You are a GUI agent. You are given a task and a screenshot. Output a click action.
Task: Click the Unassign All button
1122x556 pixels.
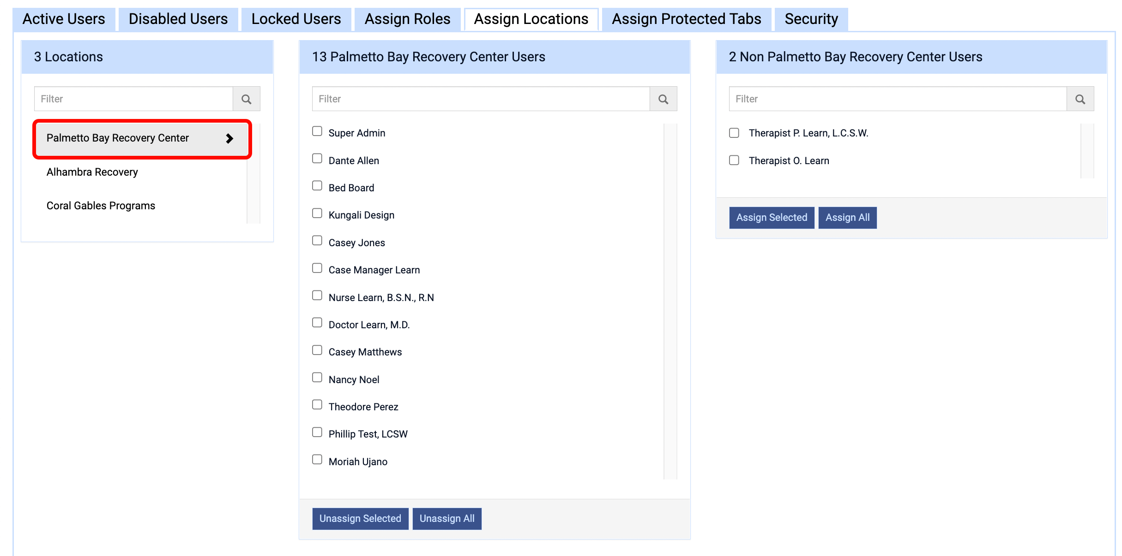(447, 519)
